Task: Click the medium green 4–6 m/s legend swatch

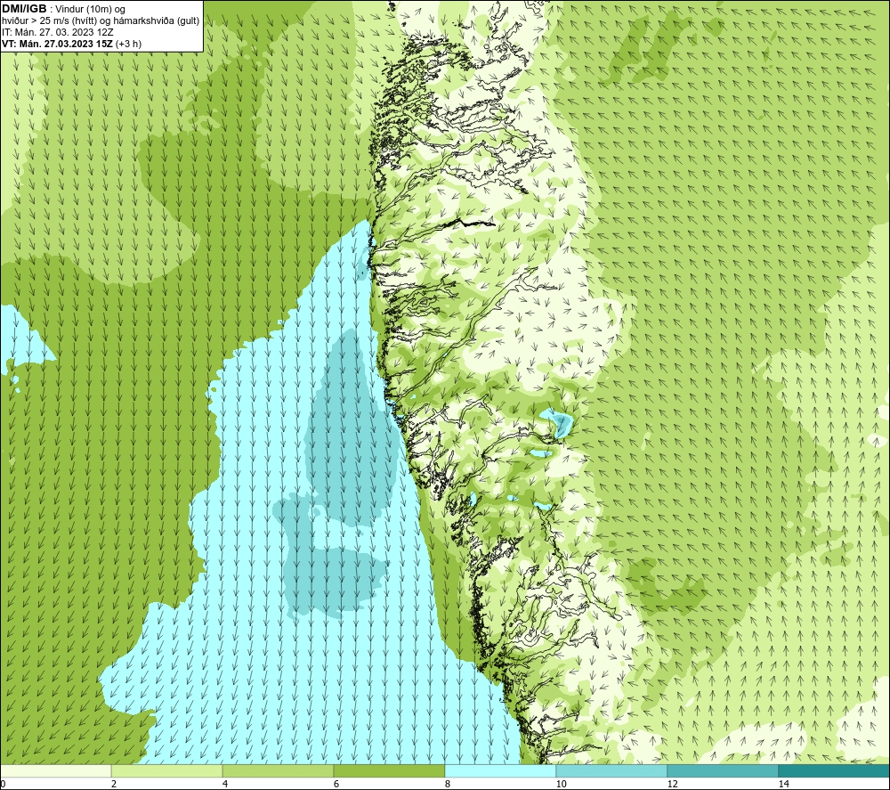Action: (278, 770)
